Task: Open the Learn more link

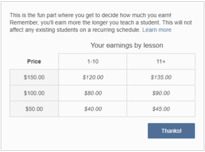Action: point(157,30)
